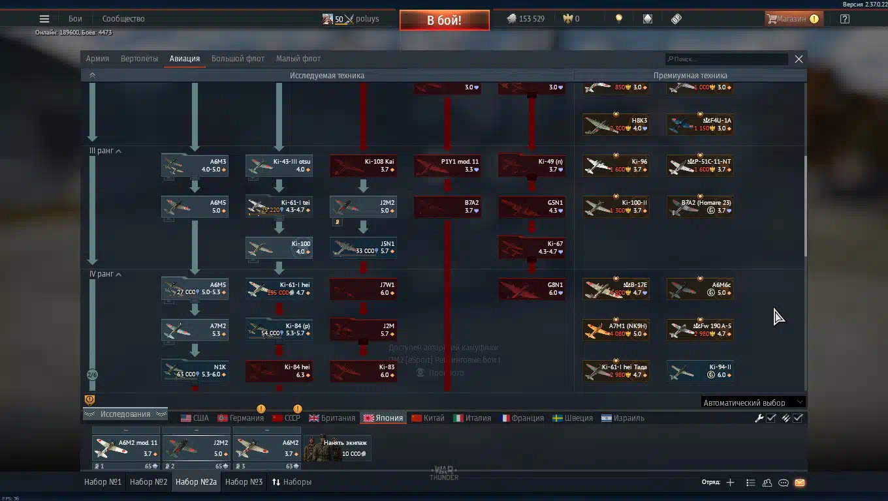The width and height of the screenshot is (888, 501).
Task: Select the Израиль nation tab
Action: (623, 418)
